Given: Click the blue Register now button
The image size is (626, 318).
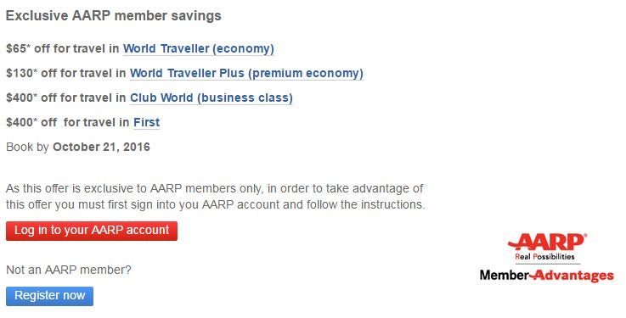Looking at the screenshot, I should pyautogui.click(x=49, y=296).
